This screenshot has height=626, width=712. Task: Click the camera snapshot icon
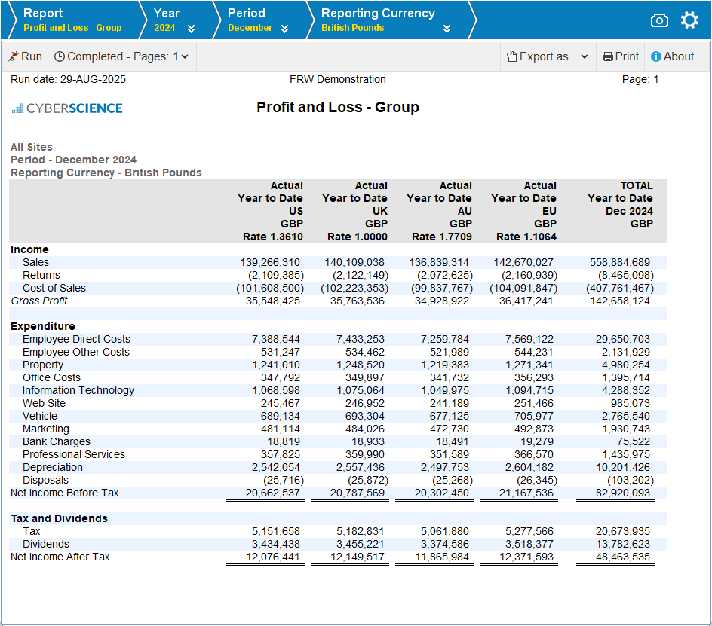click(659, 20)
